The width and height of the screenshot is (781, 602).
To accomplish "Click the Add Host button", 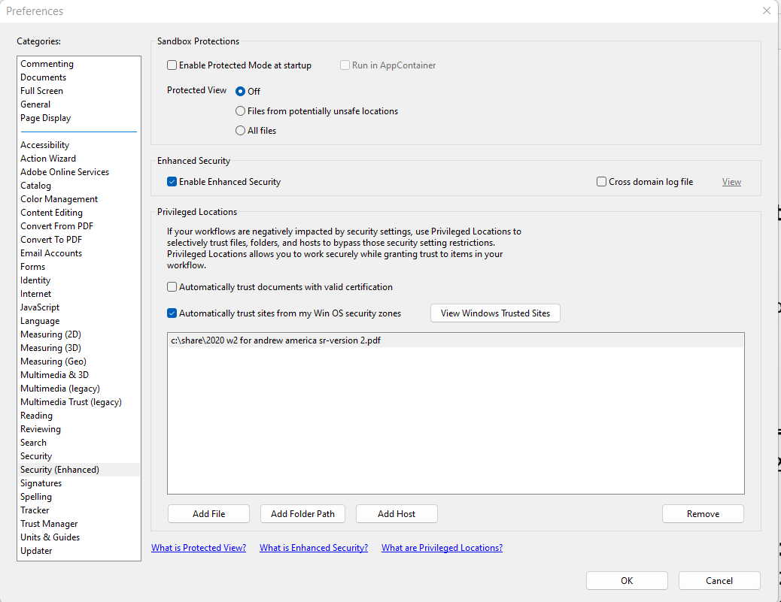I will (x=397, y=513).
